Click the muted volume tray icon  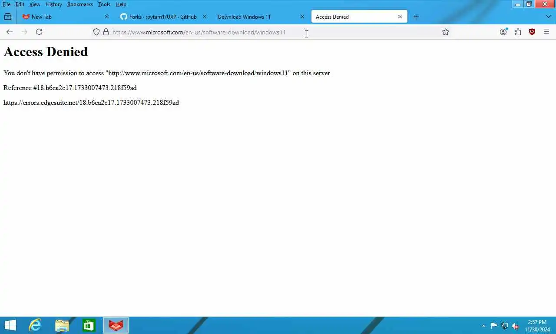(515, 326)
